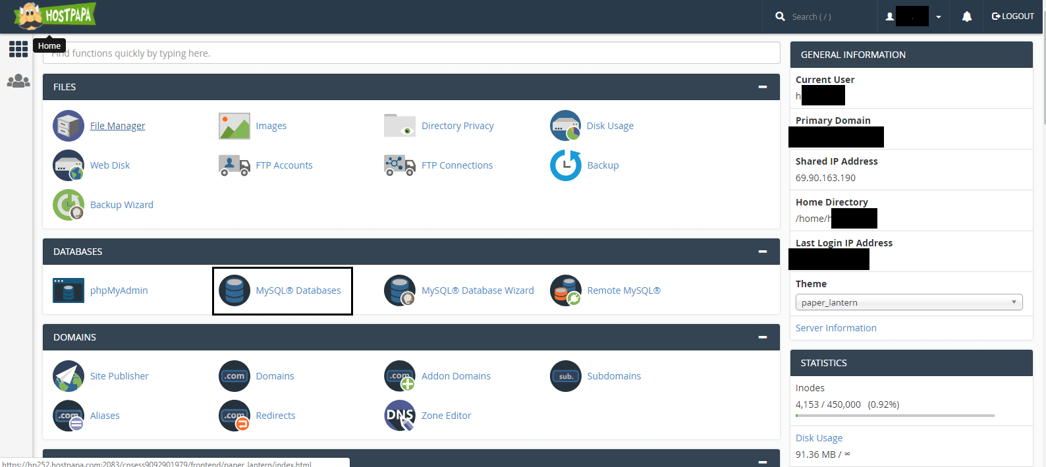This screenshot has width=1046, height=467.
Task: Open the phpMyAdmin link
Action: tap(119, 290)
